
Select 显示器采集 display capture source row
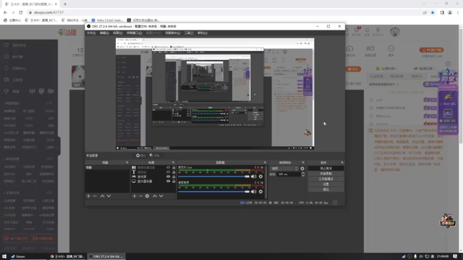(x=153, y=181)
